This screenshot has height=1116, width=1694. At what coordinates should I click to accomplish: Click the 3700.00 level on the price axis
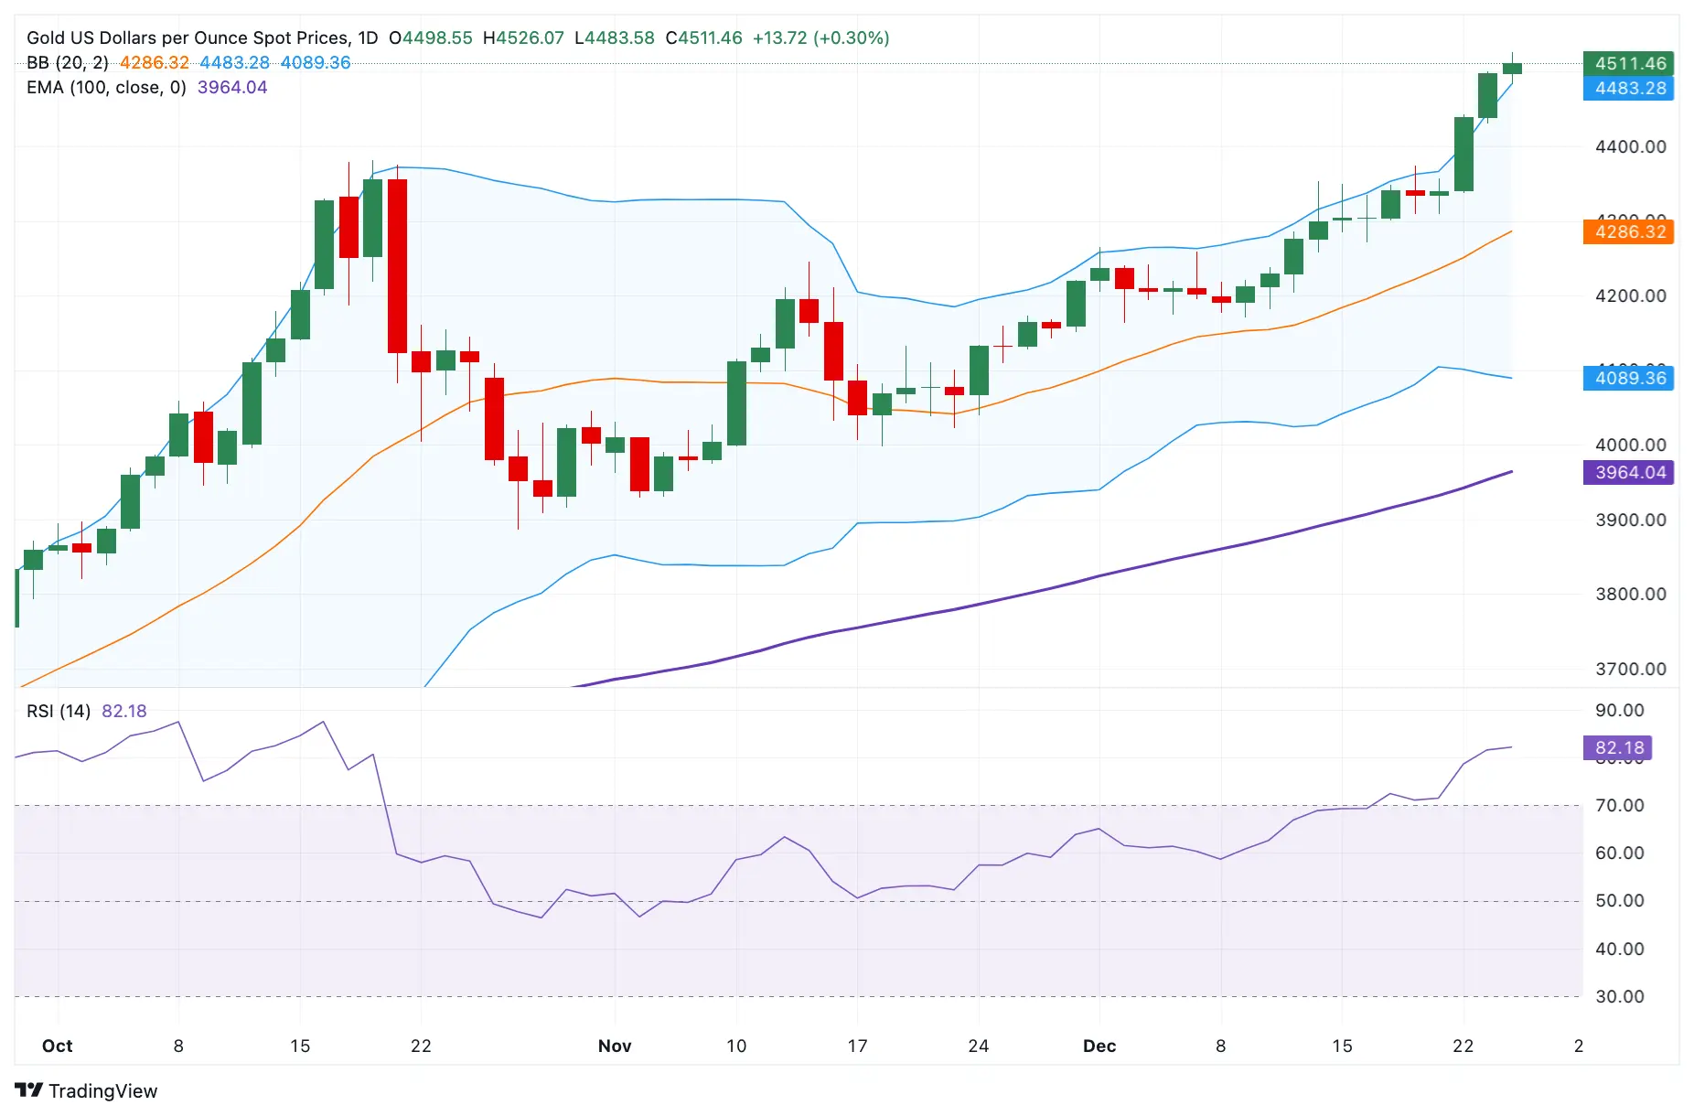pos(1630,669)
